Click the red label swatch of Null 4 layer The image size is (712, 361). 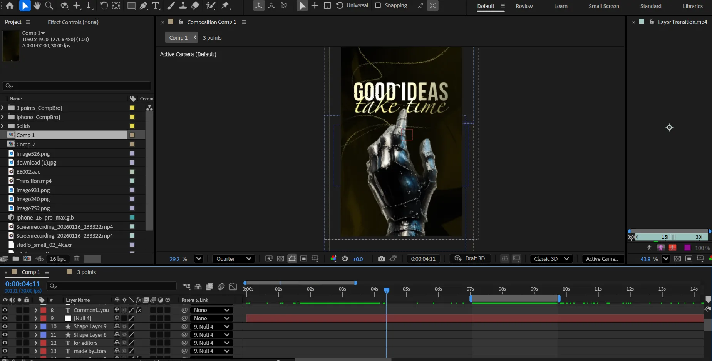point(44,318)
